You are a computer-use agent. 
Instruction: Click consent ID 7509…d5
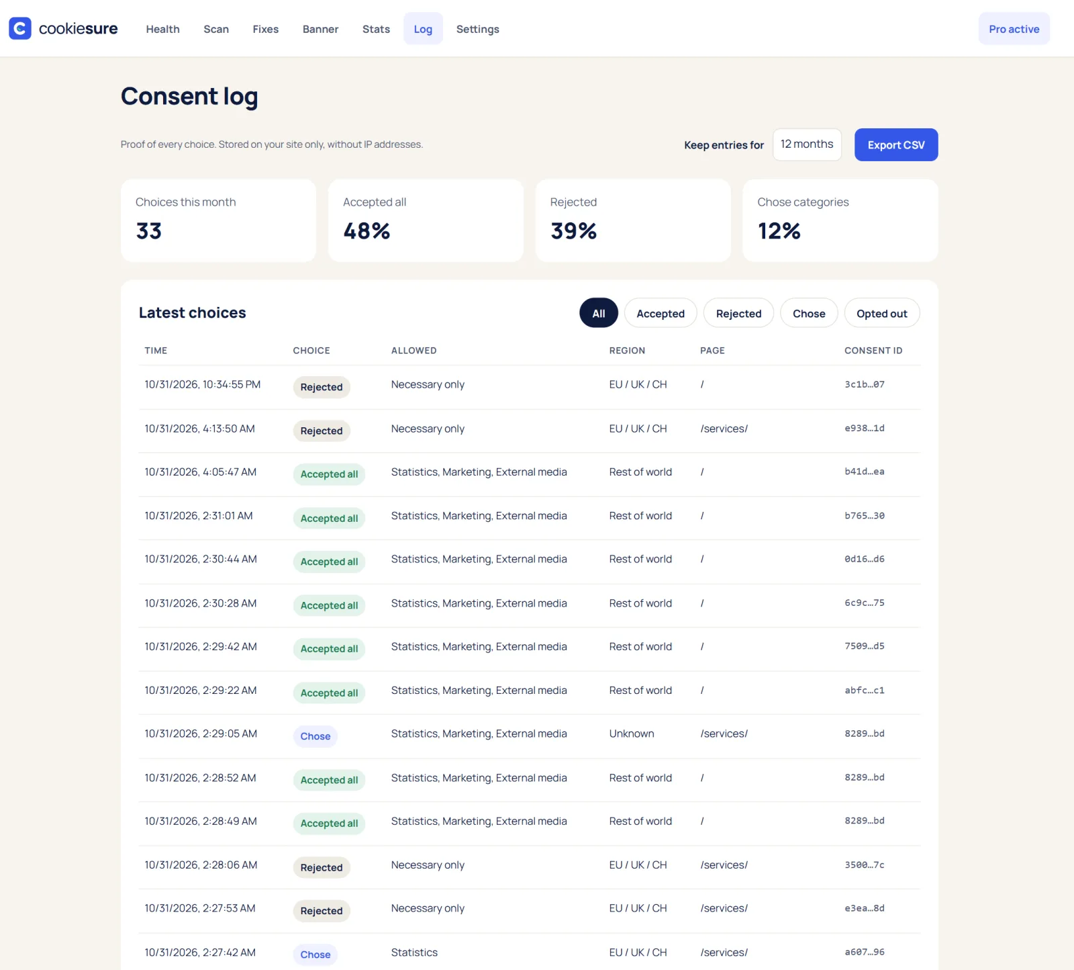pos(865,646)
